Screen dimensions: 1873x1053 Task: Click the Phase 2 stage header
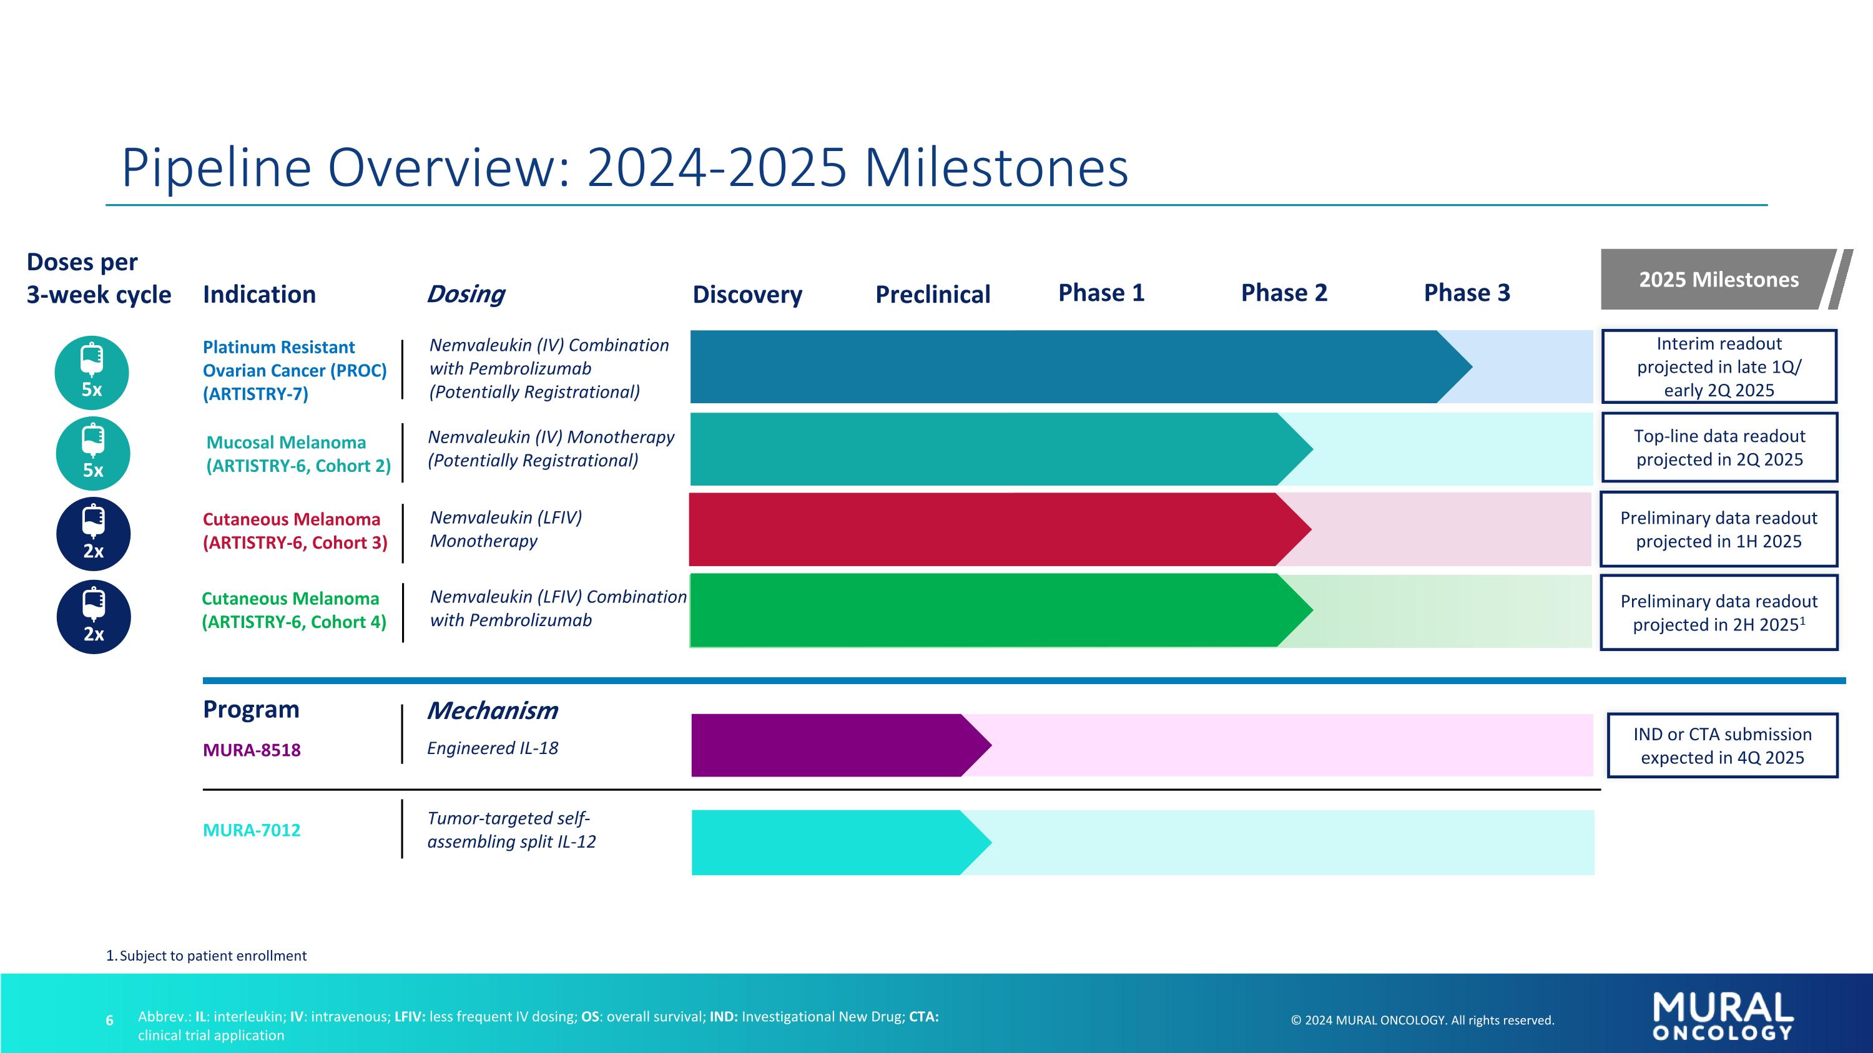click(1284, 293)
